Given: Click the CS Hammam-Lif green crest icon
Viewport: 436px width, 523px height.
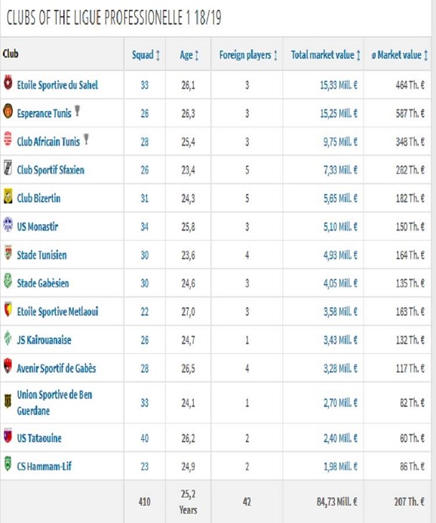Looking at the screenshot, I should tap(8, 464).
